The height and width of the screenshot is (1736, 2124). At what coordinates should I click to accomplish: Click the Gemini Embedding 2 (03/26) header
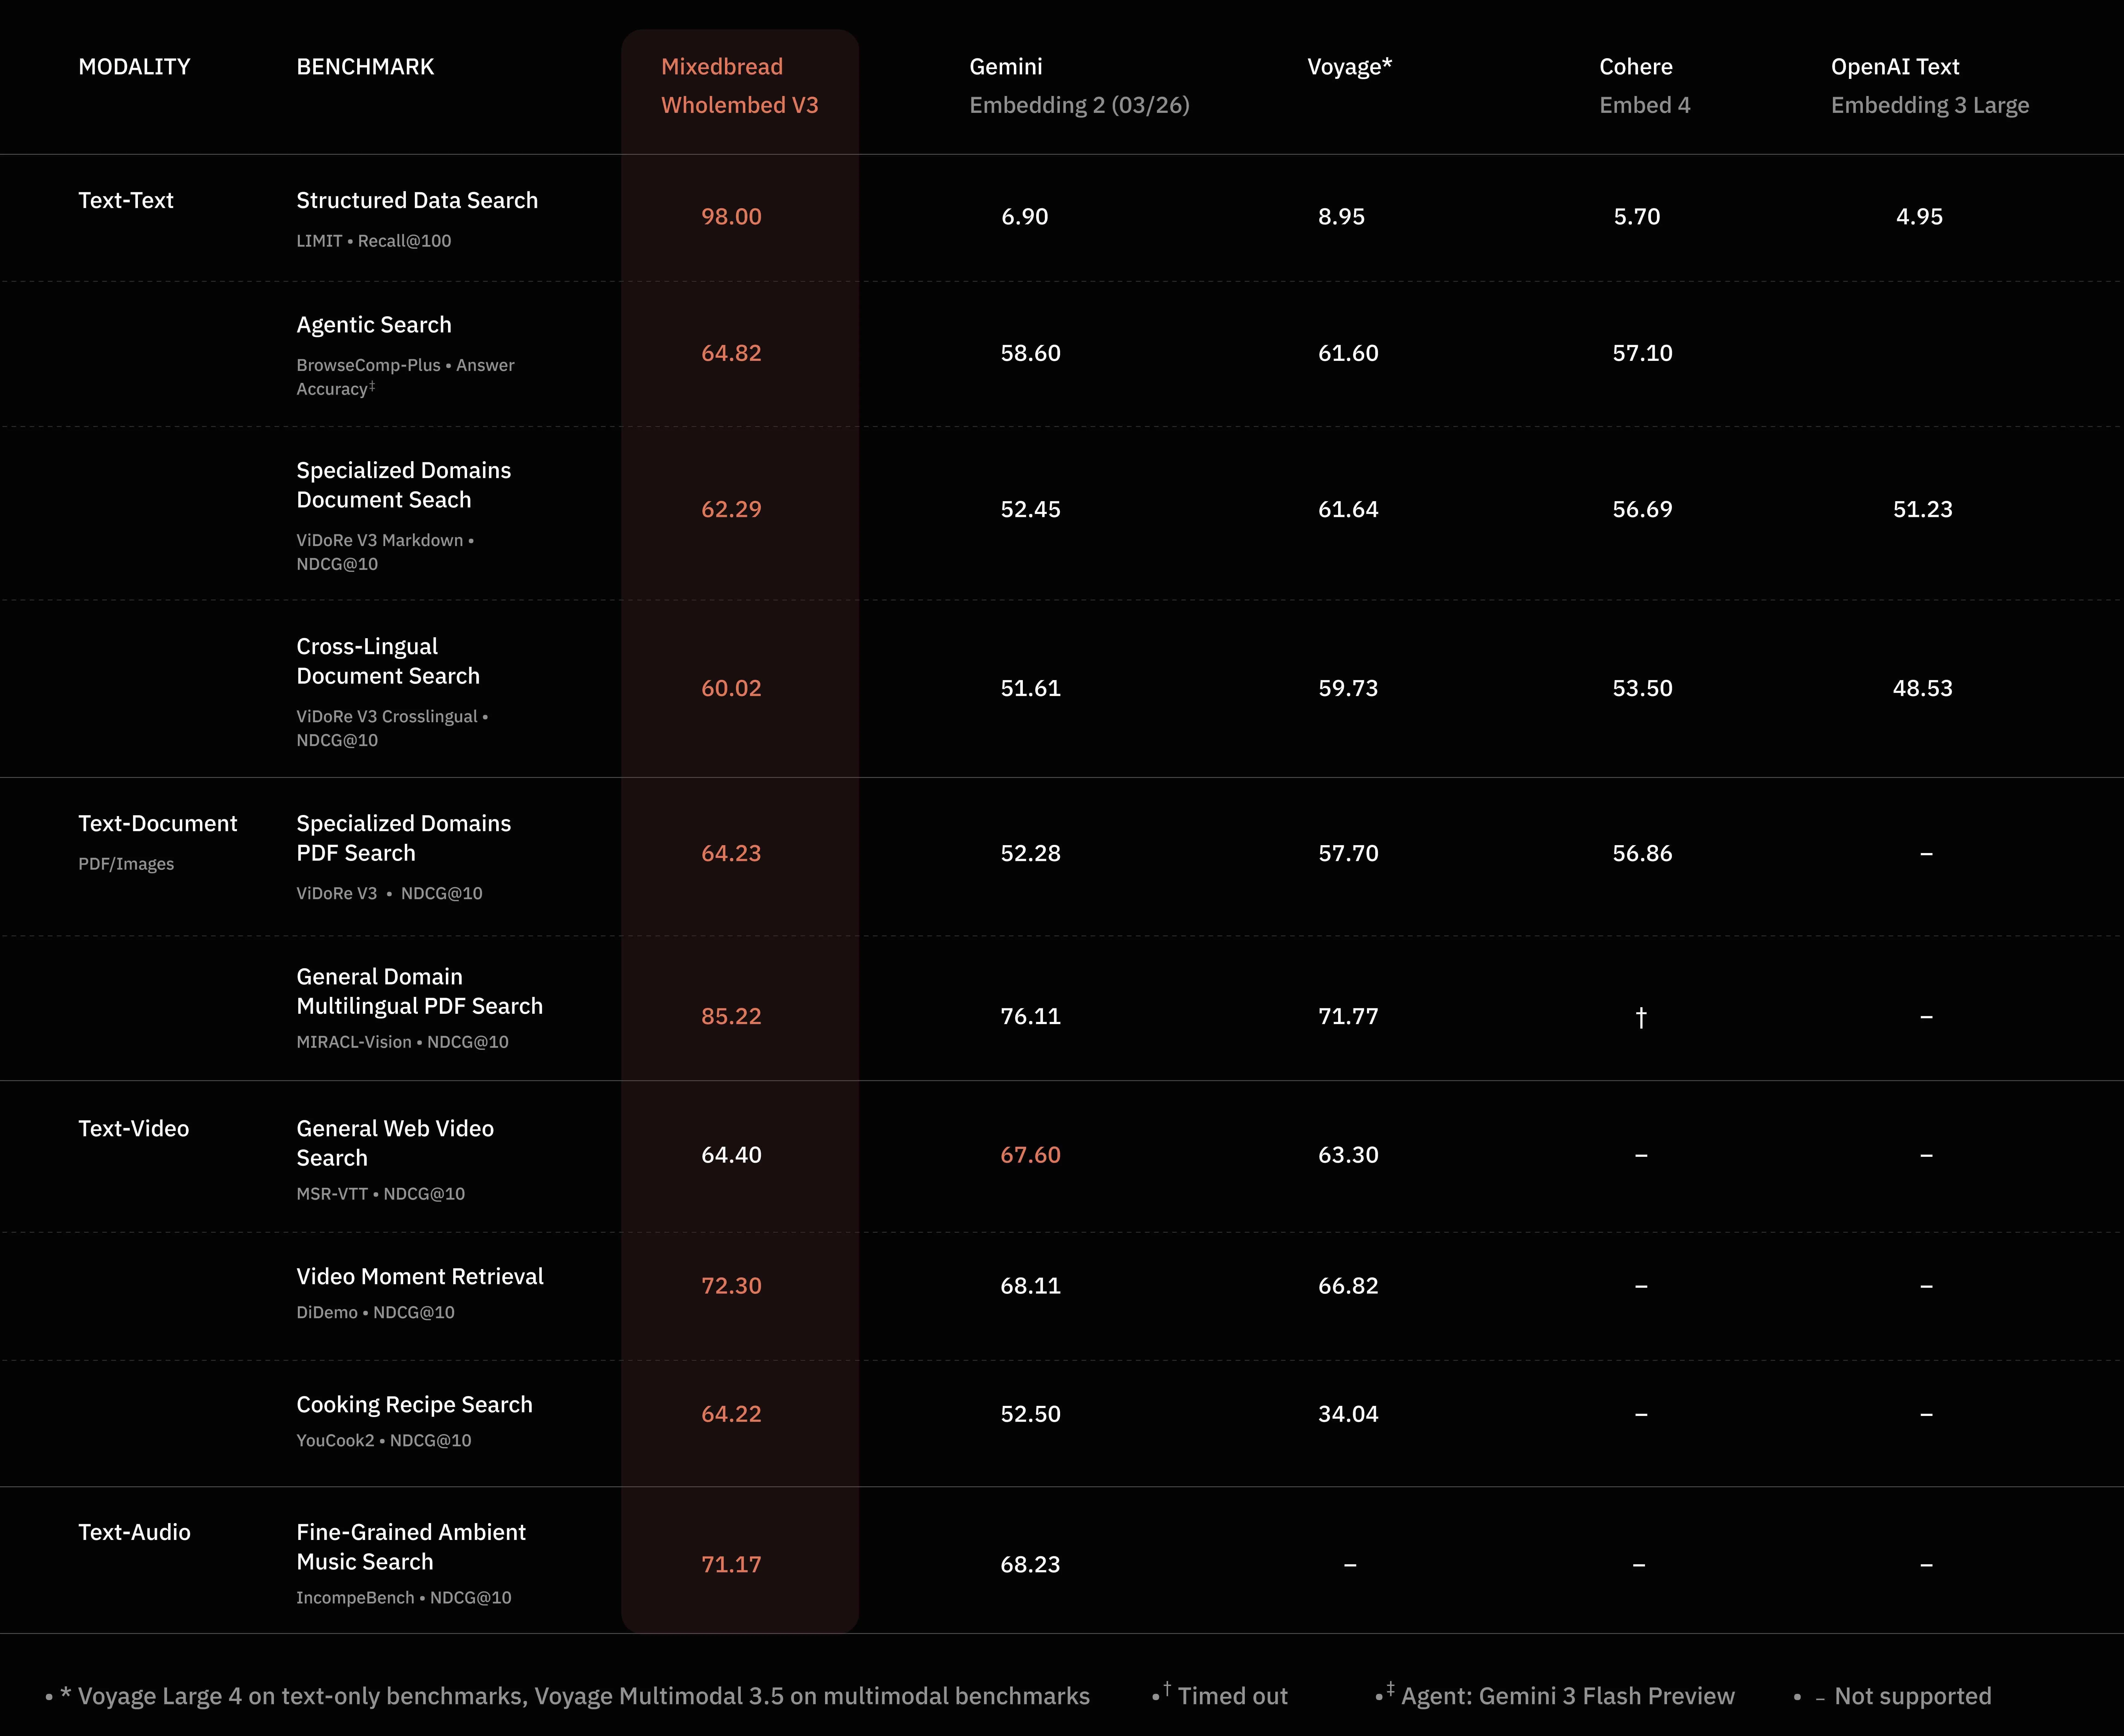(x=1079, y=85)
